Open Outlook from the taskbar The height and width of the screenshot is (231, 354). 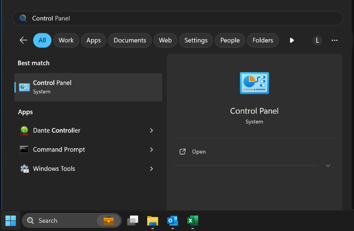click(173, 221)
